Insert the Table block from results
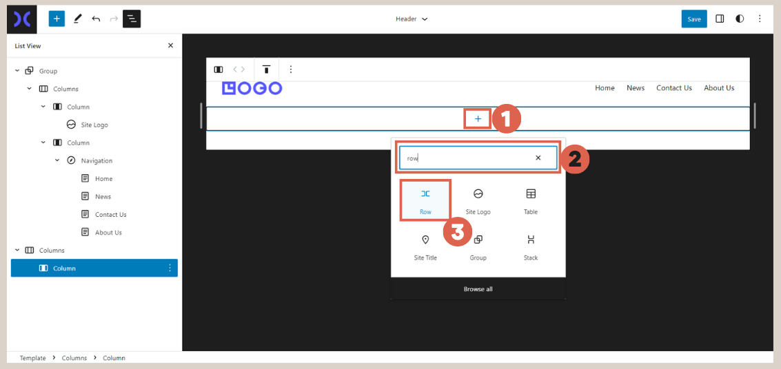 tap(530, 200)
